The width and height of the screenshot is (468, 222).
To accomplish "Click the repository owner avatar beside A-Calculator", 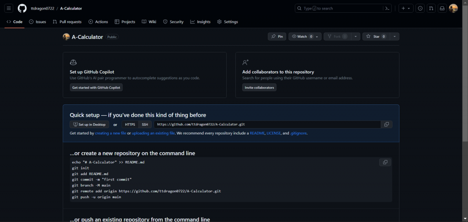I will [66, 37].
